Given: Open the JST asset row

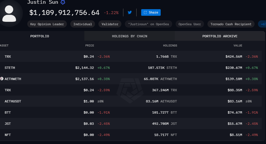Looking at the screenshot, I should tap(131, 124).
